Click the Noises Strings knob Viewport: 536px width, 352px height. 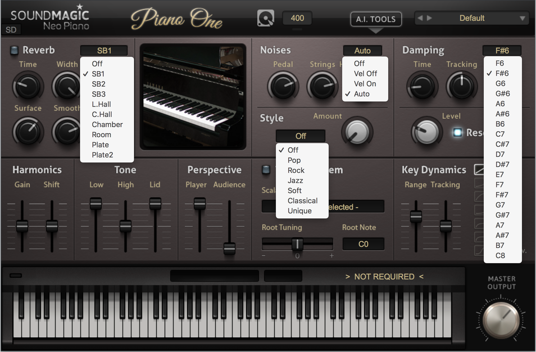tap(322, 86)
